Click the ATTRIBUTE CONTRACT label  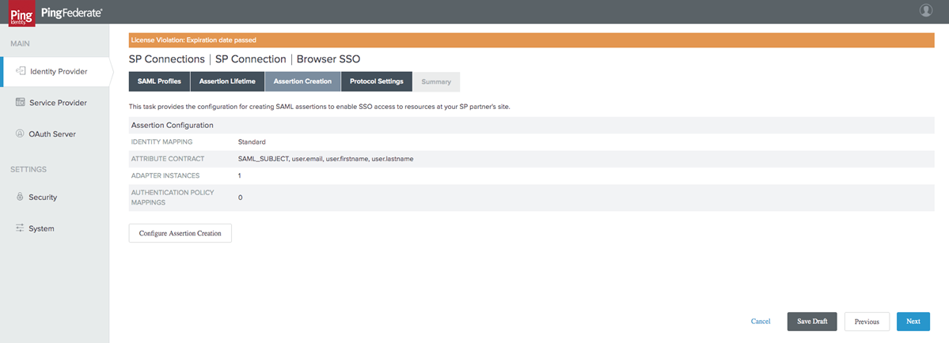(x=168, y=159)
